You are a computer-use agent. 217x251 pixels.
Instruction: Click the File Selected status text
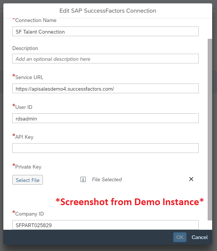107,179
